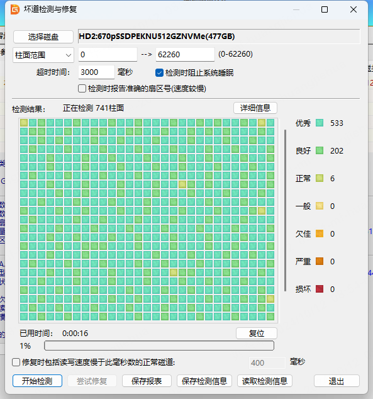The height and width of the screenshot is (399, 373).
Task: Click the 1% progress label
Action: tap(25, 346)
